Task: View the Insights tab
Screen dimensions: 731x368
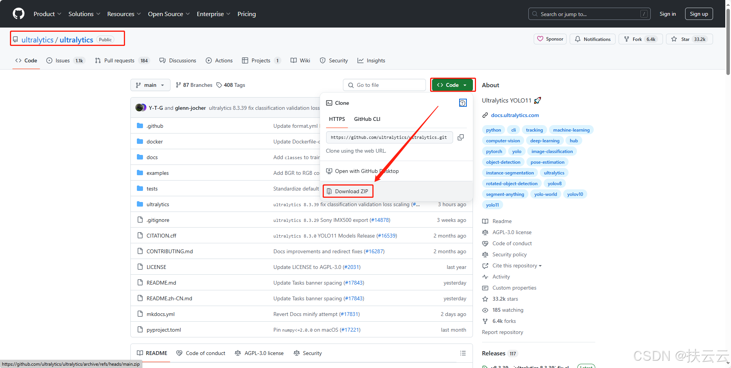Action: tap(371, 60)
